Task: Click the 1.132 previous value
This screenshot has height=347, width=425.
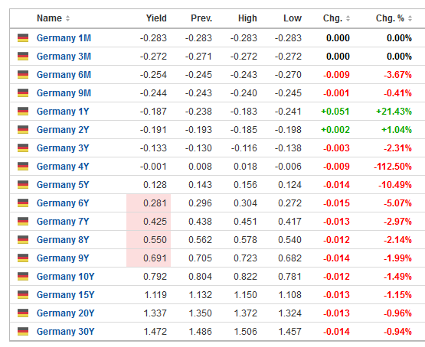Action: click(x=201, y=295)
